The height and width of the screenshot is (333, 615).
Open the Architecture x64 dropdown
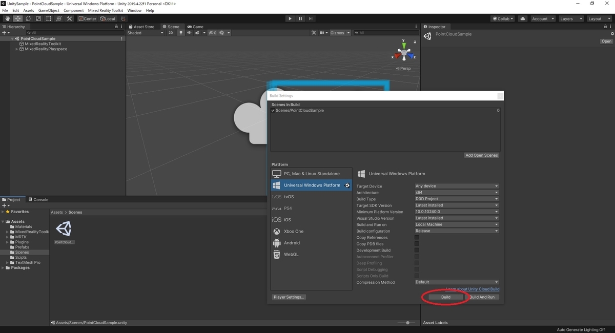(x=457, y=193)
